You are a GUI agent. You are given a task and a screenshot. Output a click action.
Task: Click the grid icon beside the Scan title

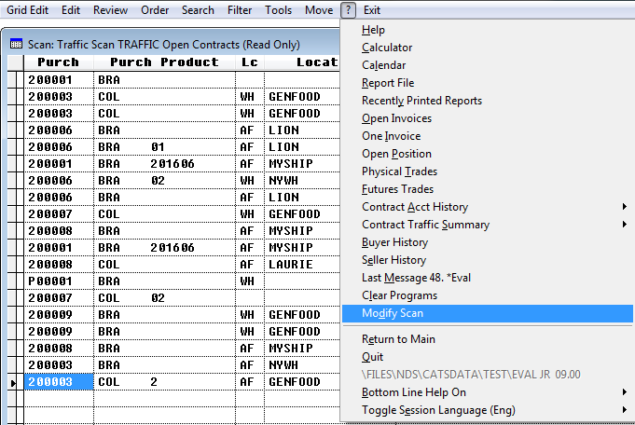16,44
